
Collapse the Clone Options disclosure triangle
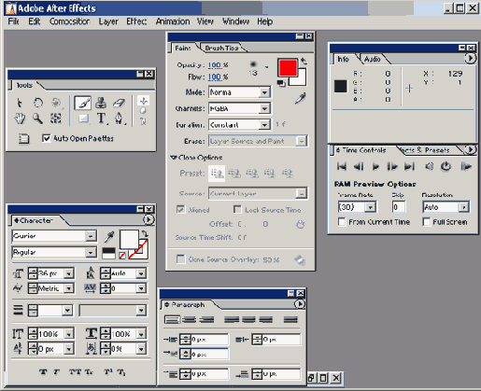click(174, 158)
